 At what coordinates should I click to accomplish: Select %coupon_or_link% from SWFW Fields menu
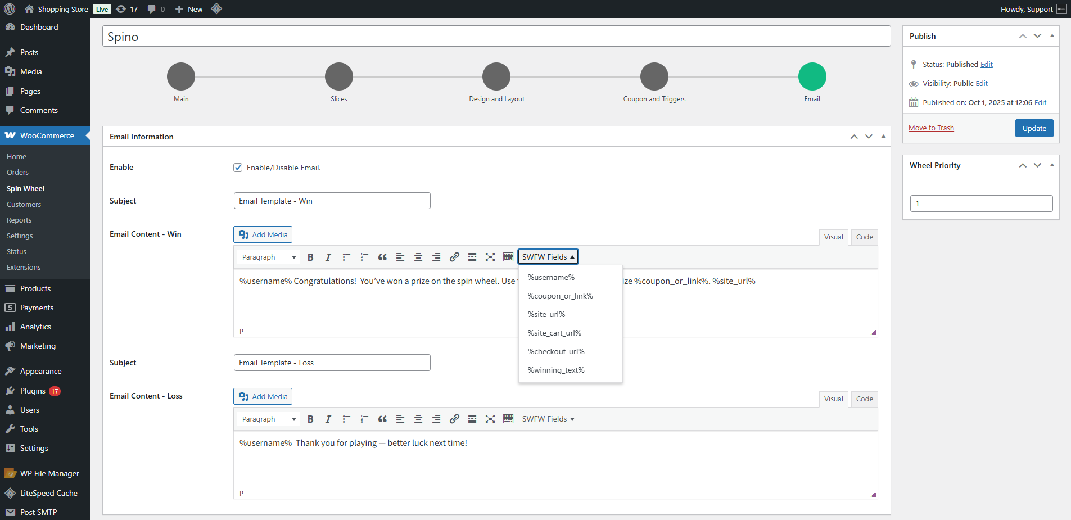[x=560, y=296]
